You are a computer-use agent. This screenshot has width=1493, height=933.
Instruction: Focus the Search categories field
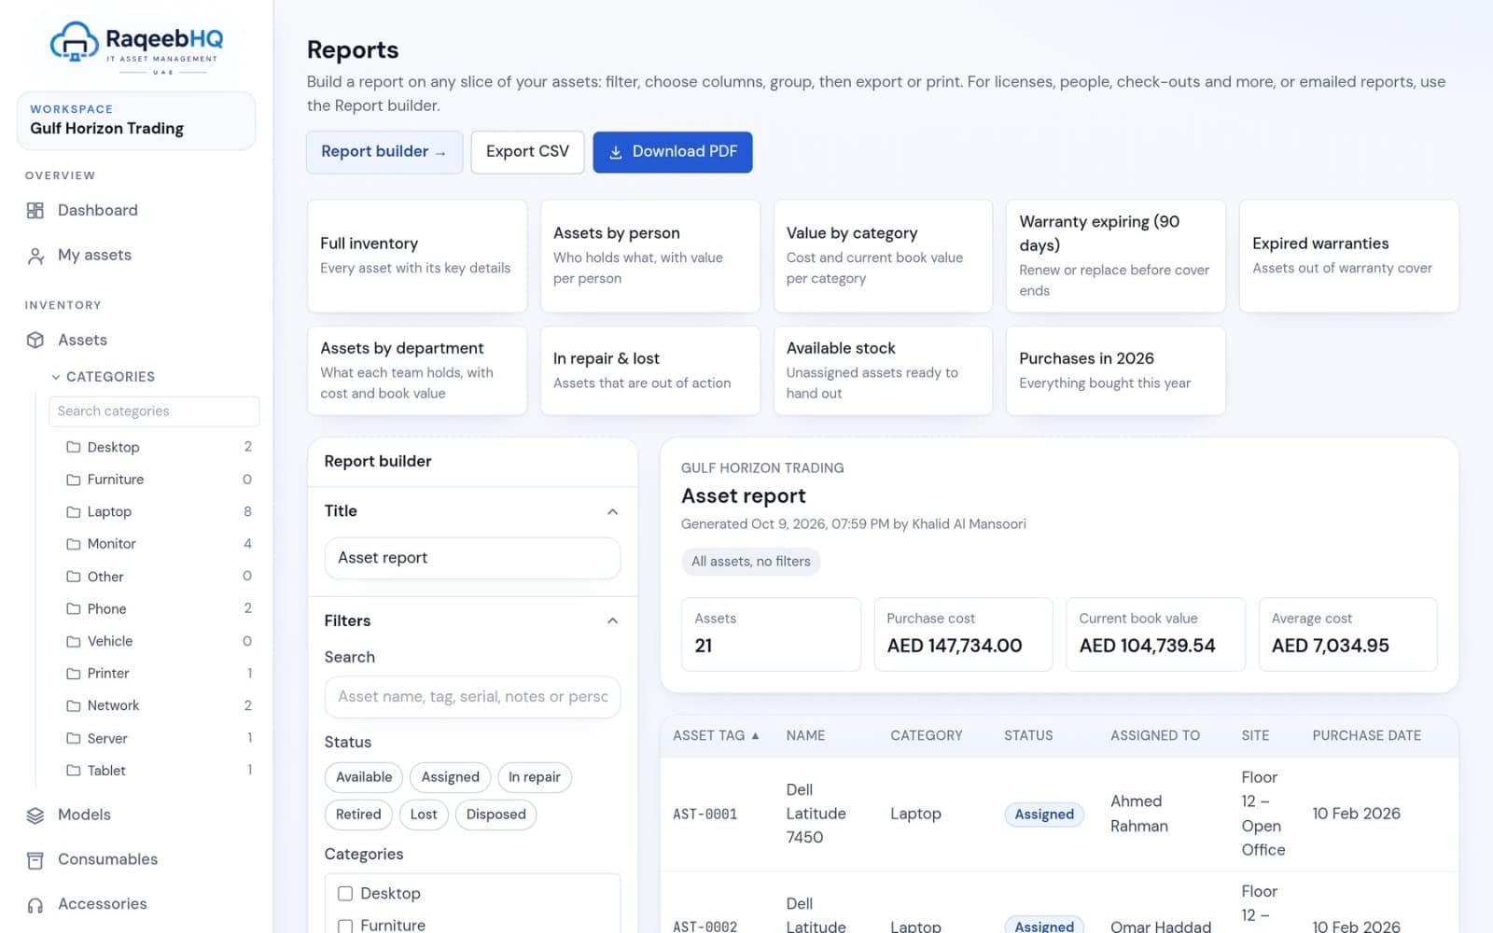[154, 411]
